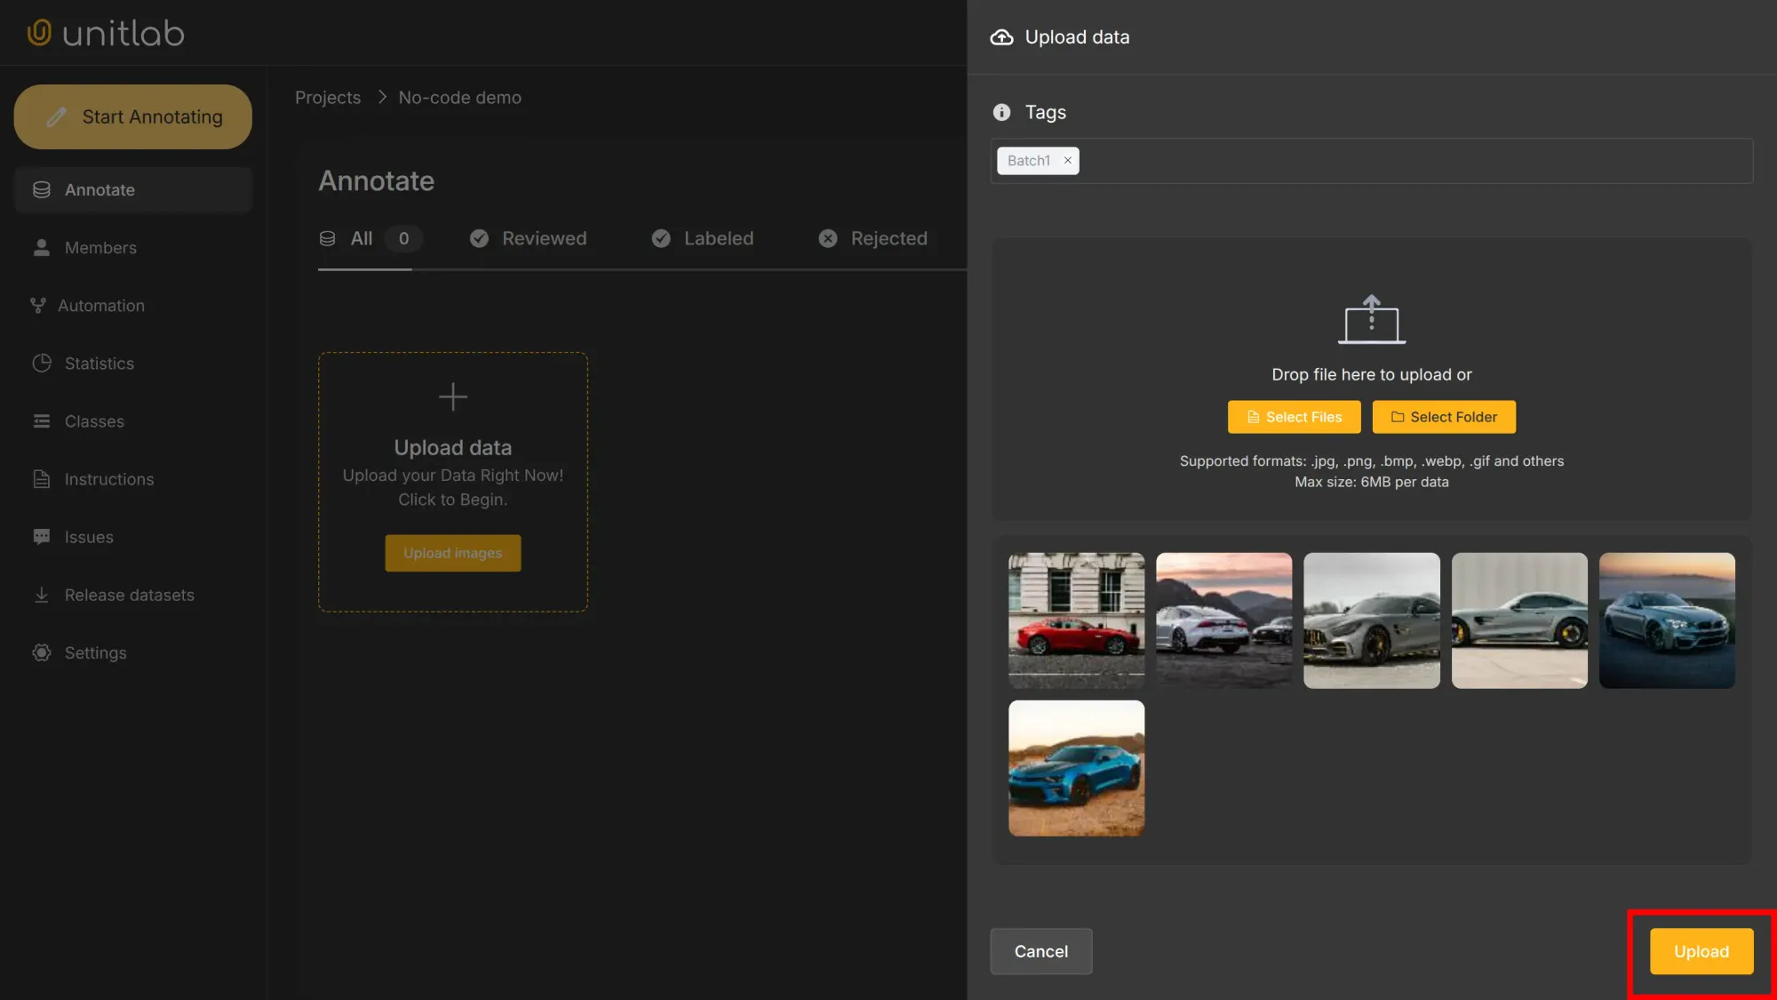Image resolution: width=1777 pixels, height=1000 pixels.
Task: Click the Automation branch icon
Action: point(37,305)
